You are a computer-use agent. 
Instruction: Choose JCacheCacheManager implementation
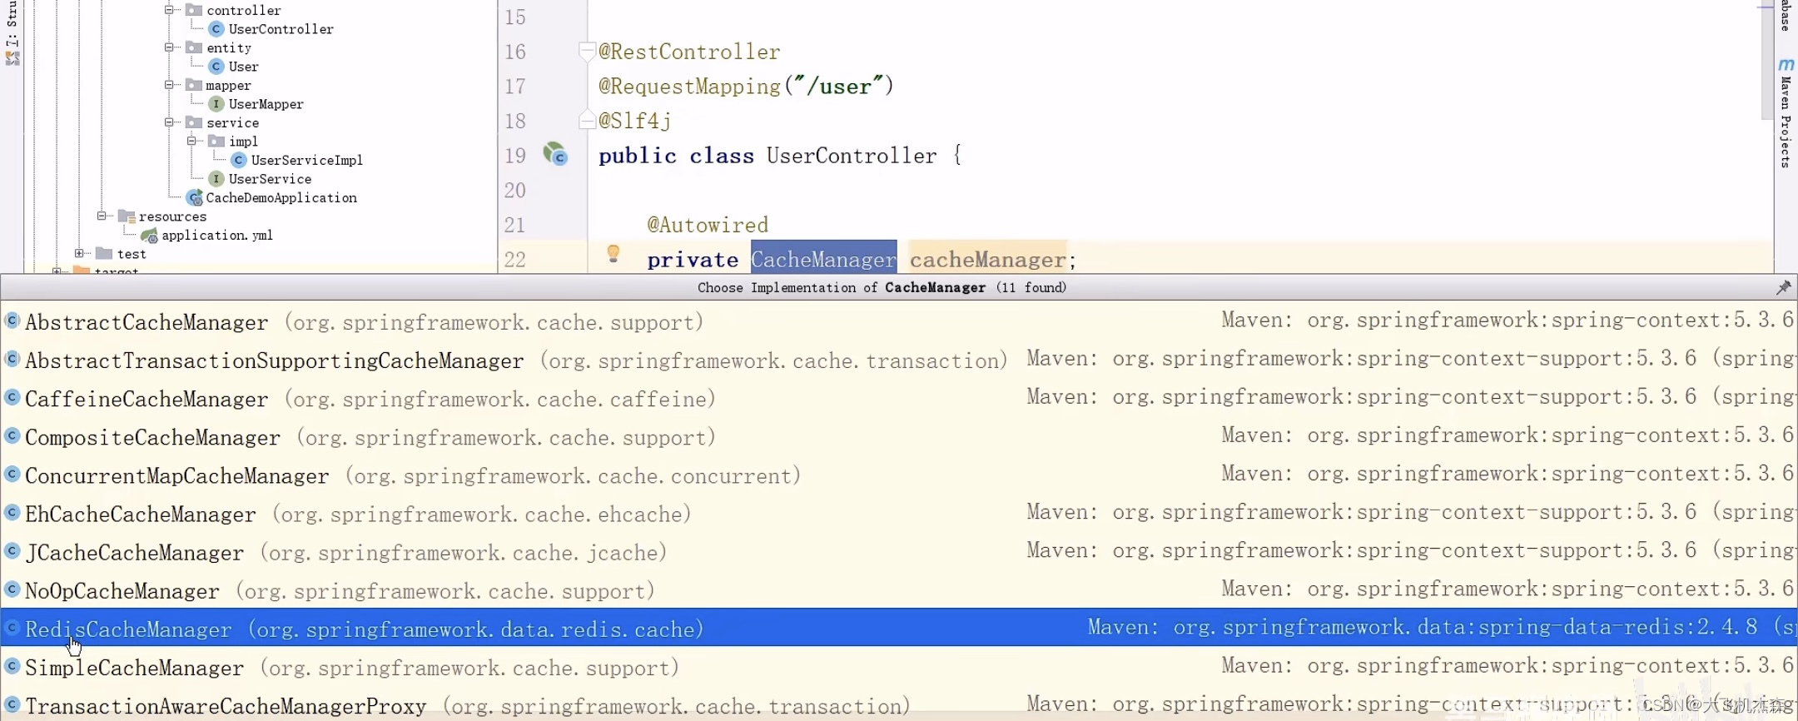pos(899,552)
